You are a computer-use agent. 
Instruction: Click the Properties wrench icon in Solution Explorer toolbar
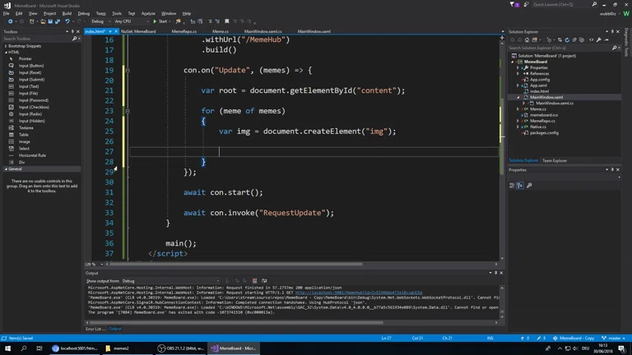point(599,39)
